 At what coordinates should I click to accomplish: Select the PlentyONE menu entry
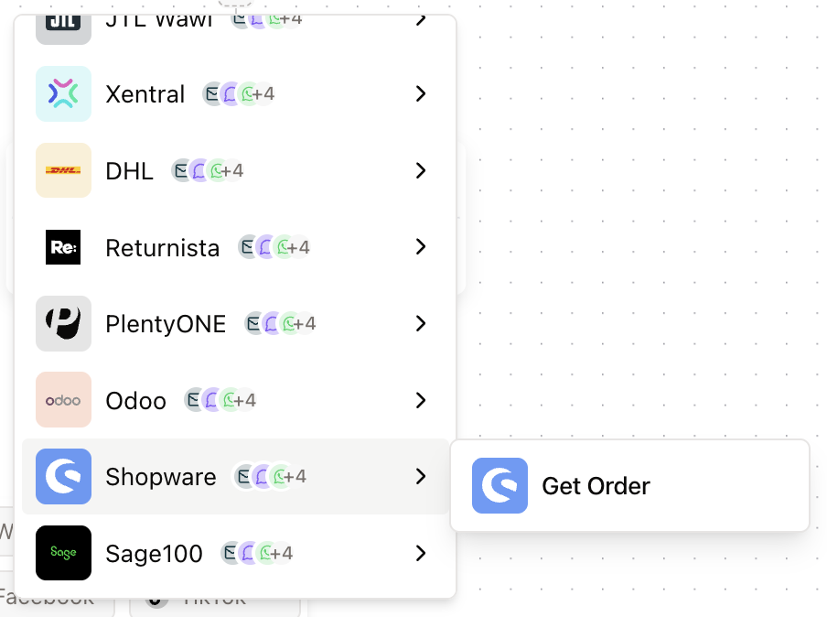pyautogui.click(x=165, y=323)
